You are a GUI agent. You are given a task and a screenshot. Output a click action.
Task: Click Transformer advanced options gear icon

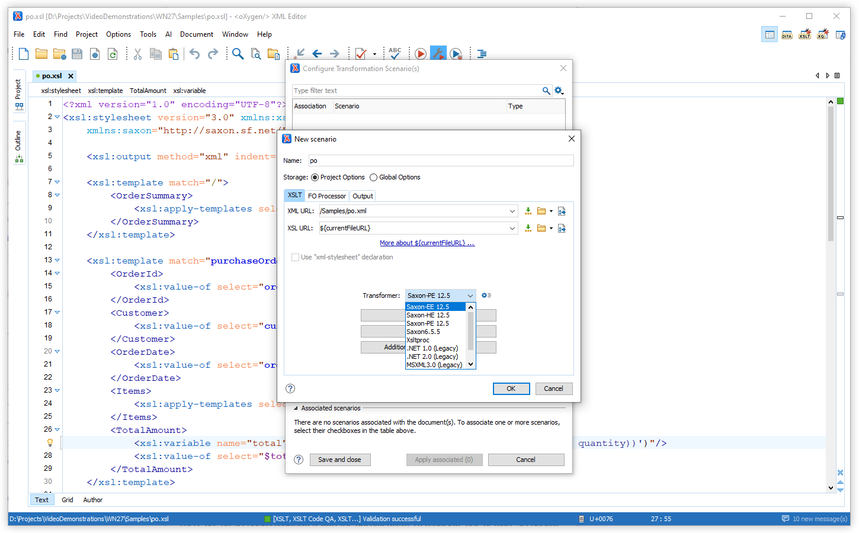(x=486, y=296)
